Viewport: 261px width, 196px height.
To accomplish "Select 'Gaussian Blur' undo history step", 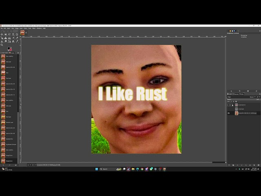I will 9,139.
